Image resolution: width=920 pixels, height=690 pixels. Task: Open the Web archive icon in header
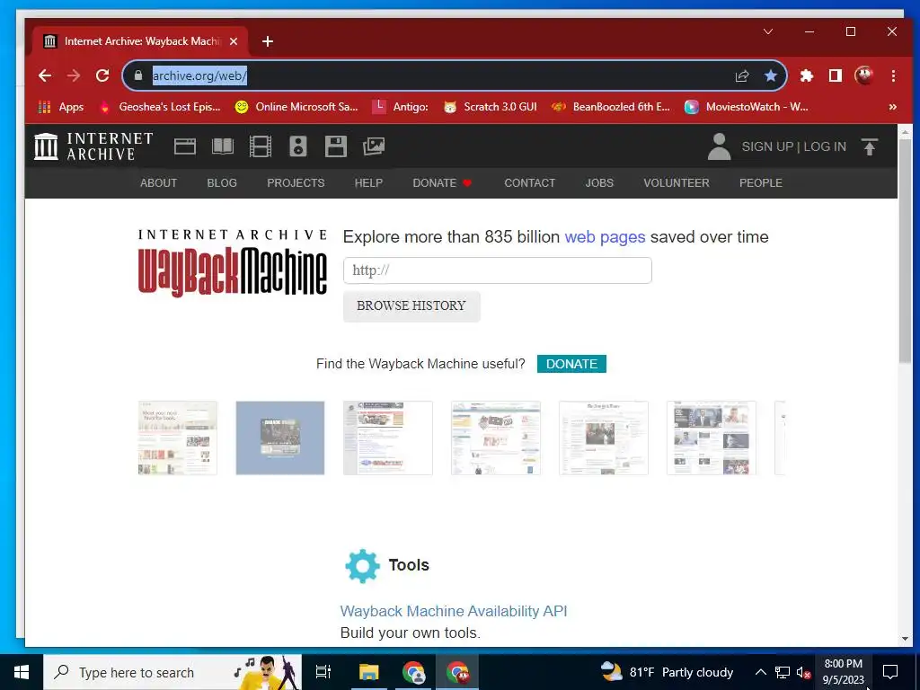(185, 146)
